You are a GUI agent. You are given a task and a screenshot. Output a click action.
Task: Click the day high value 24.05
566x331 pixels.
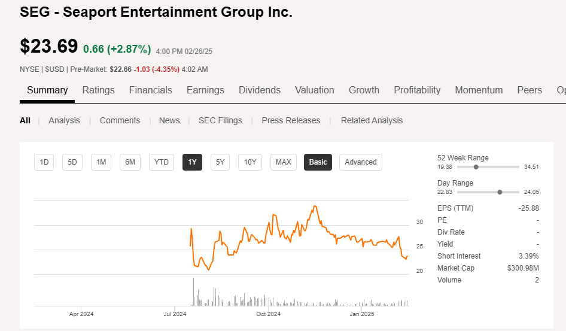pos(531,192)
